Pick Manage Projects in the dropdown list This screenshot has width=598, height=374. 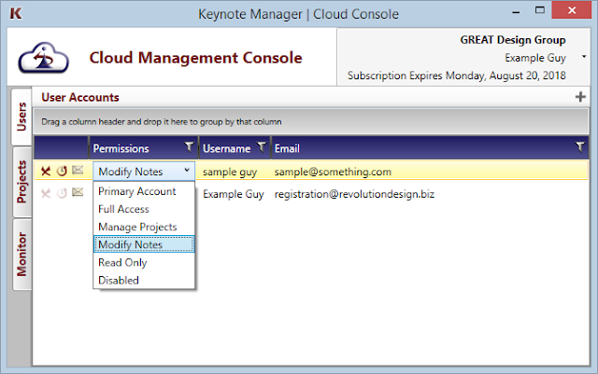[137, 227]
